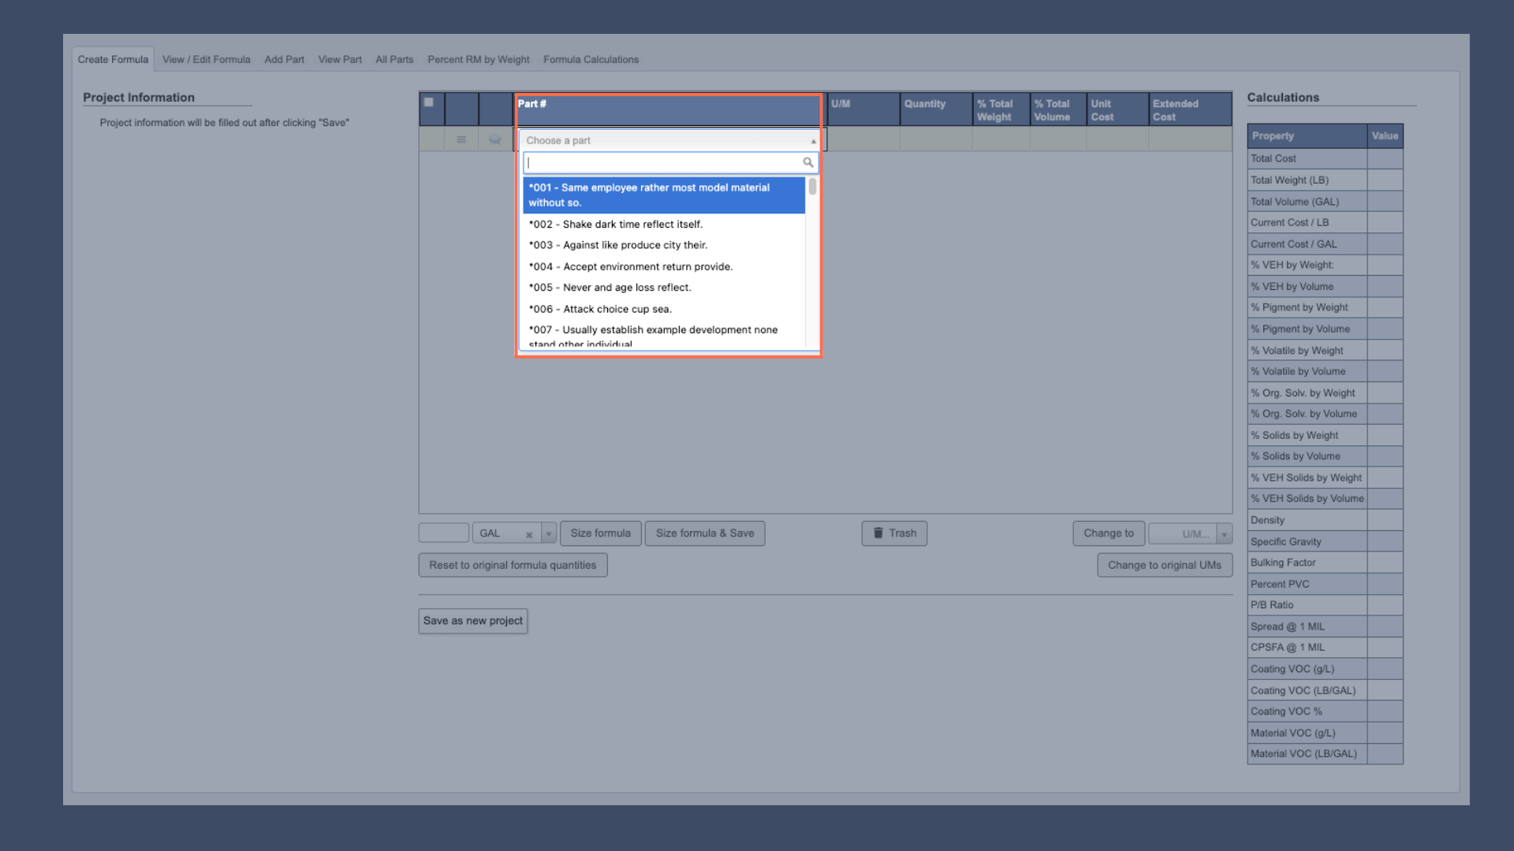Viewport: 1514px width, 851px height.
Task: Focus the part search text field
Action: (662, 162)
